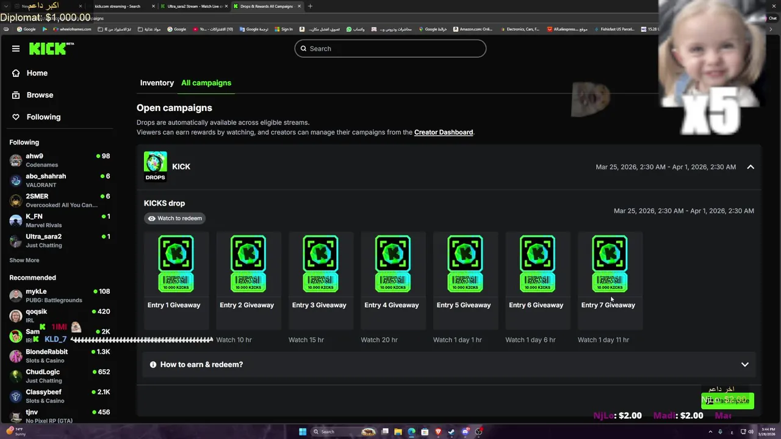Image resolution: width=781 pixels, height=439 pixels.
Task: Open Amazon.com bookmark
Action: point(473,29)
